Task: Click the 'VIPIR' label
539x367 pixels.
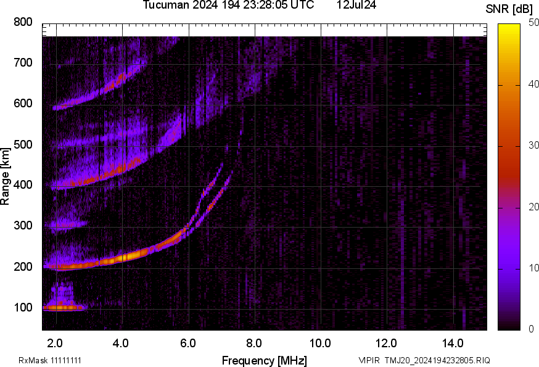Action: coord(369,360)
